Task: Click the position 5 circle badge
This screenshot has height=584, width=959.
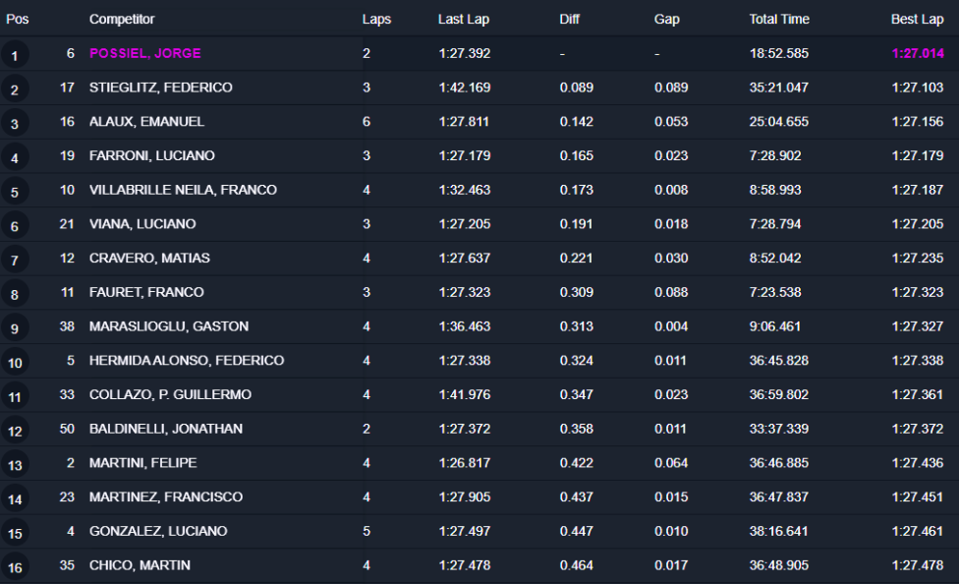Action: pos(15,193)
